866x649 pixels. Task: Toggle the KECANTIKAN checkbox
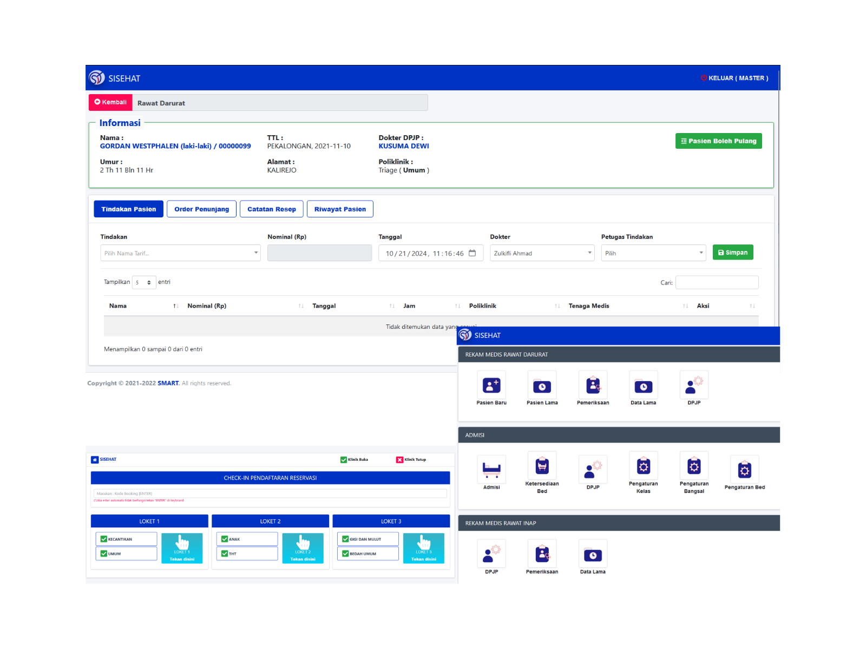(x=104, y=539)
